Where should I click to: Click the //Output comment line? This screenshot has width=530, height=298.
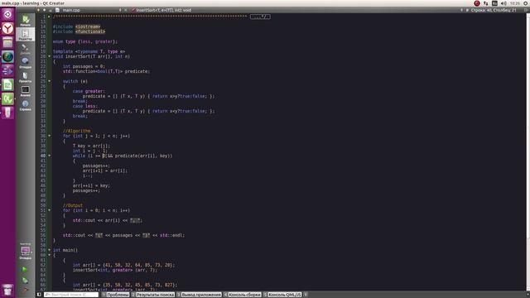(x=73, y=205)
